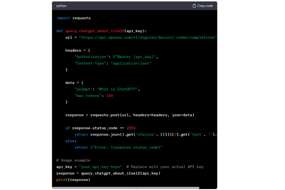Click the "your-api-key-here" string
The width and height of the screenshot is (285, 190).
coord(100,167)
